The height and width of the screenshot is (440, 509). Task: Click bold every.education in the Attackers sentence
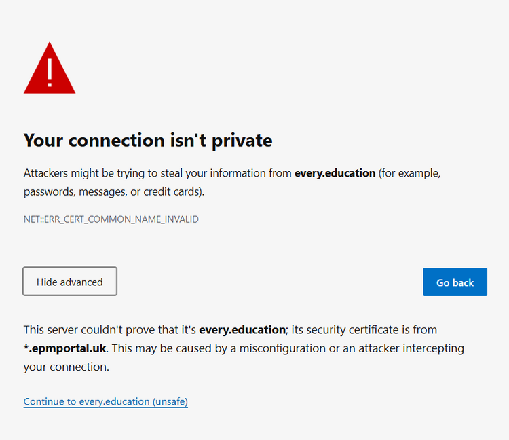click(x=335, y=173)
